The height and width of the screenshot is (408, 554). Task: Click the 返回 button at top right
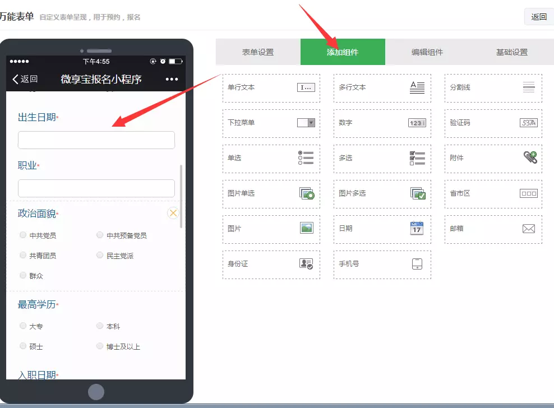click(x=539, y=17)
